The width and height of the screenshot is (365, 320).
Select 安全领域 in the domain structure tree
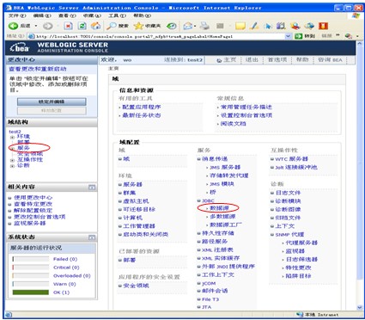(x=30, y=154)
